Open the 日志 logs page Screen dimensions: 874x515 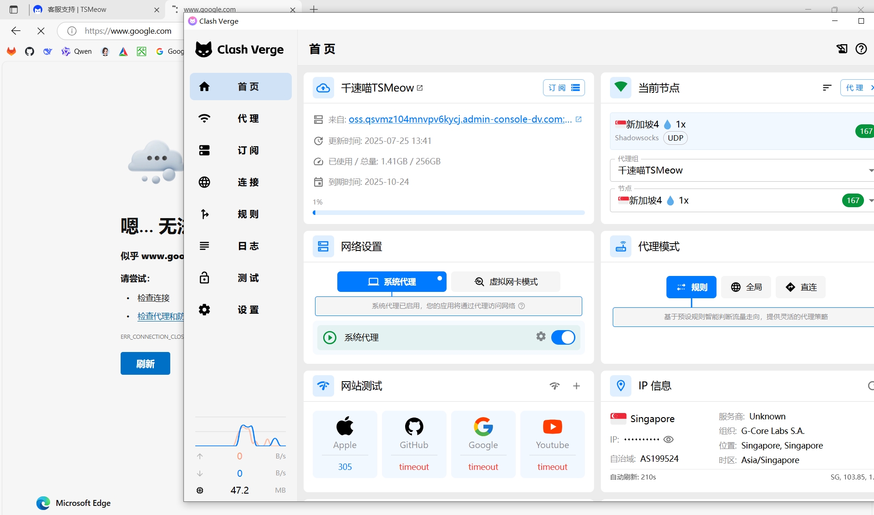pos(240,246)
